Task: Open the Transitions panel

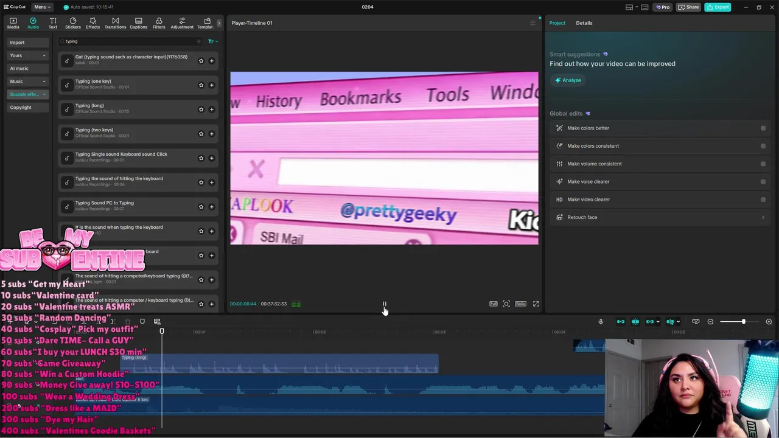Action: tap(115, 23)
